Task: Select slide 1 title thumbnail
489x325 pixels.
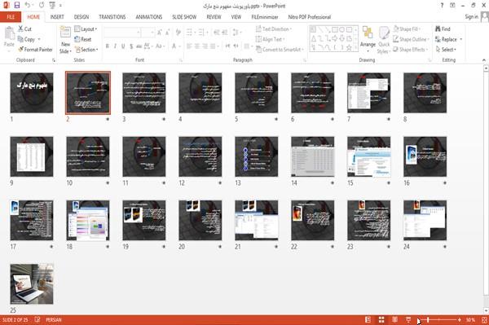Action: tap(32, 93)
